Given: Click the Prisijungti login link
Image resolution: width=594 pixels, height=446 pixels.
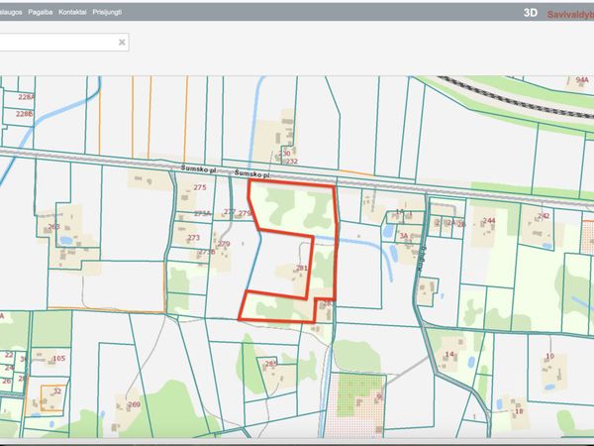Looking at the screenshot, I should 108,14.
